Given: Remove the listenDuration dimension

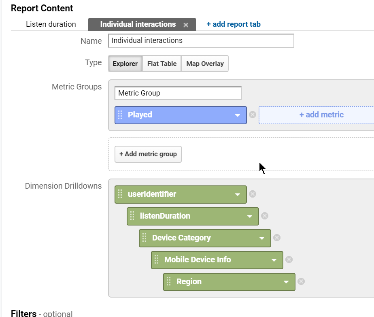Looking at the screenshot, I should point(265,216).
